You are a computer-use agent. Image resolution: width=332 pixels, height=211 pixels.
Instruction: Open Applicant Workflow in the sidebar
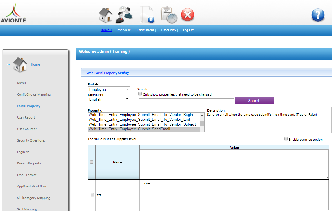click(31, 186)
